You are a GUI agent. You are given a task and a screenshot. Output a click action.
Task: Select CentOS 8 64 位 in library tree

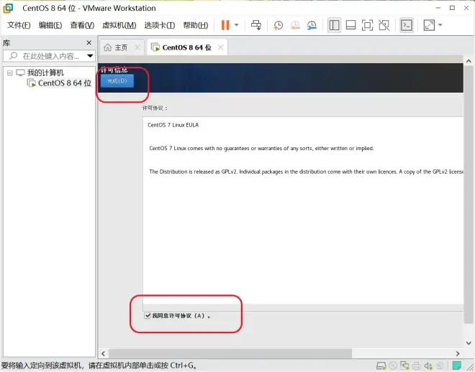65,83
